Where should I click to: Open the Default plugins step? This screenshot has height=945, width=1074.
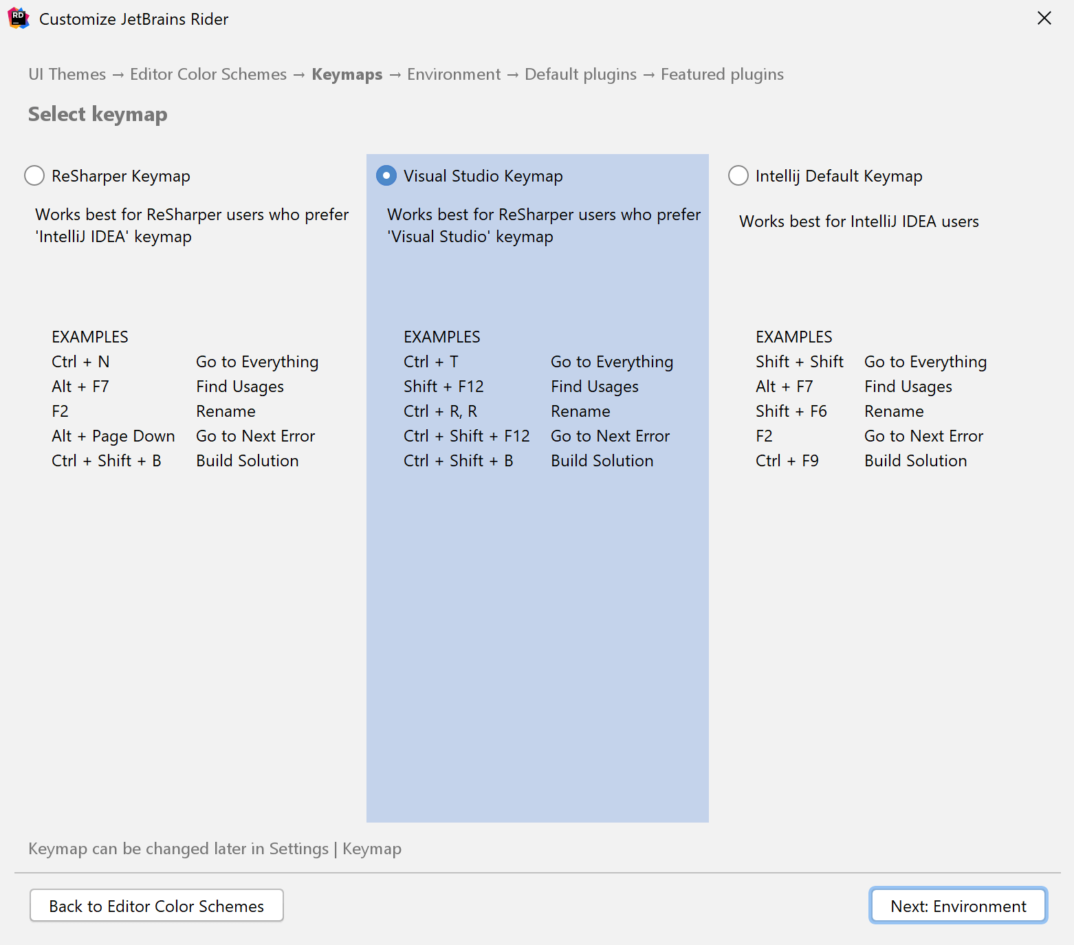click(x=580, y=74)
